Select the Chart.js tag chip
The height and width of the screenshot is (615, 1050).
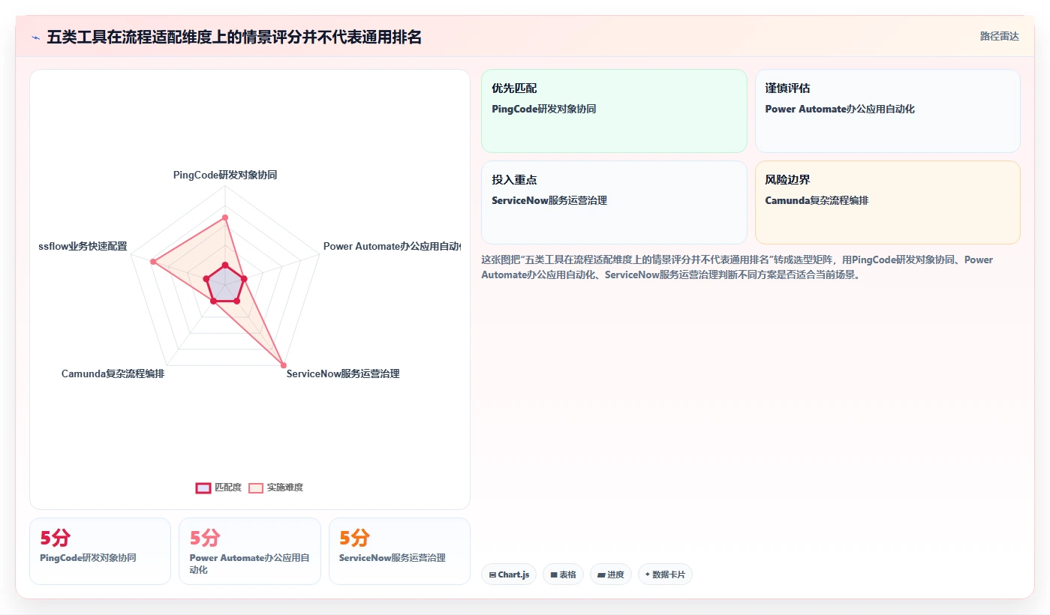click(x=509, y=574)
